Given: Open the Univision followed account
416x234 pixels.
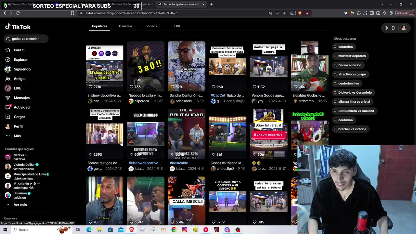Looking at the screenshot, I should click(19, 195).
